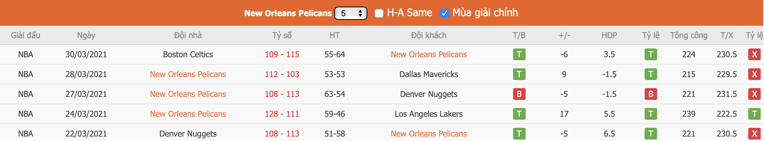Click the red X badge in the 22/03/2021 row

(x=754, y=134)
